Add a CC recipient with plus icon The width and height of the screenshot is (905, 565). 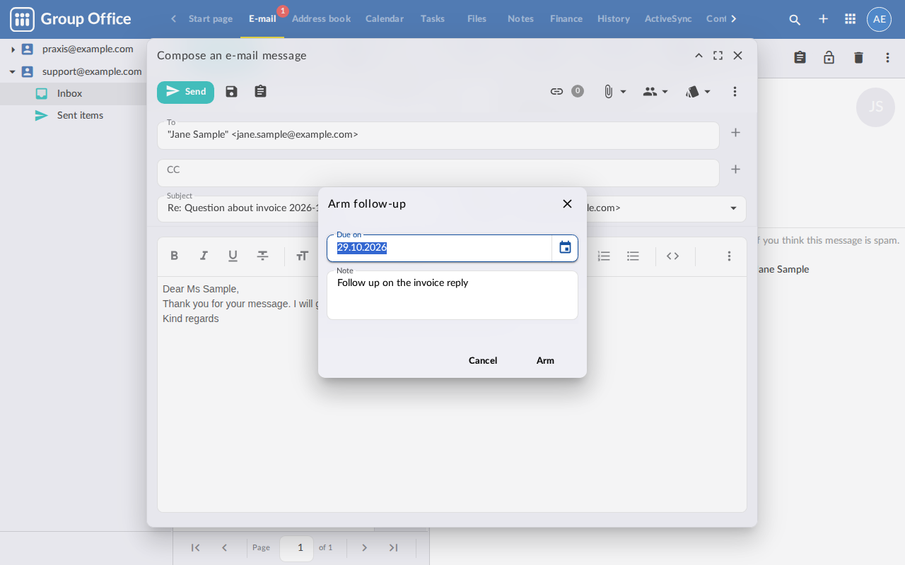pos(735,169)
